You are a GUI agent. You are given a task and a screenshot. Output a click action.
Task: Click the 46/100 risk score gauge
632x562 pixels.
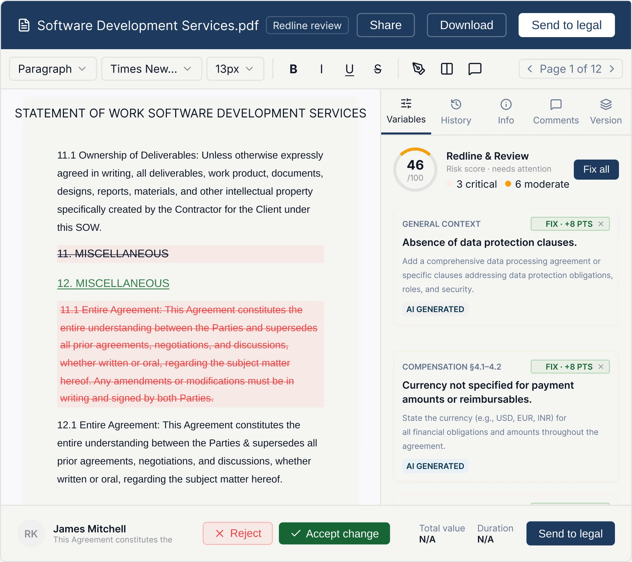tap(415, 170)
